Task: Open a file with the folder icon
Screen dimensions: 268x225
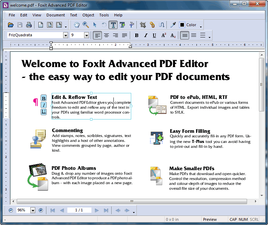Action: click(11, 25)
